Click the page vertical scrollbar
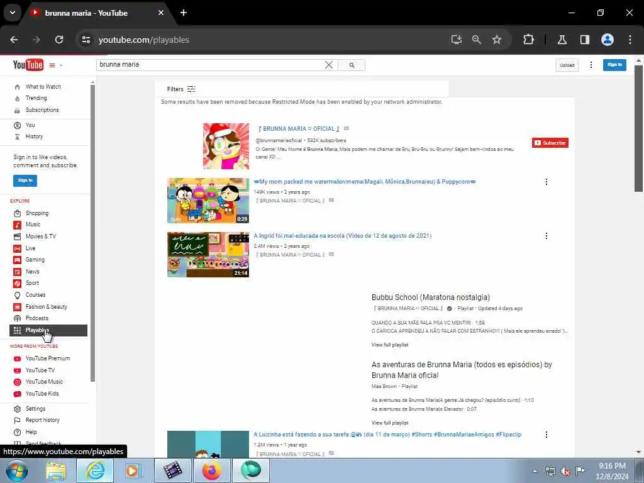Screen dimensions: 644x483 click(638, 129)
